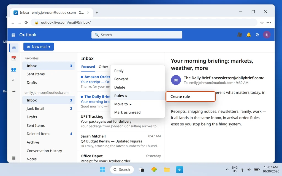Expand the New mail dropdown button
282x176 pixels.
[x=39, y=47]
